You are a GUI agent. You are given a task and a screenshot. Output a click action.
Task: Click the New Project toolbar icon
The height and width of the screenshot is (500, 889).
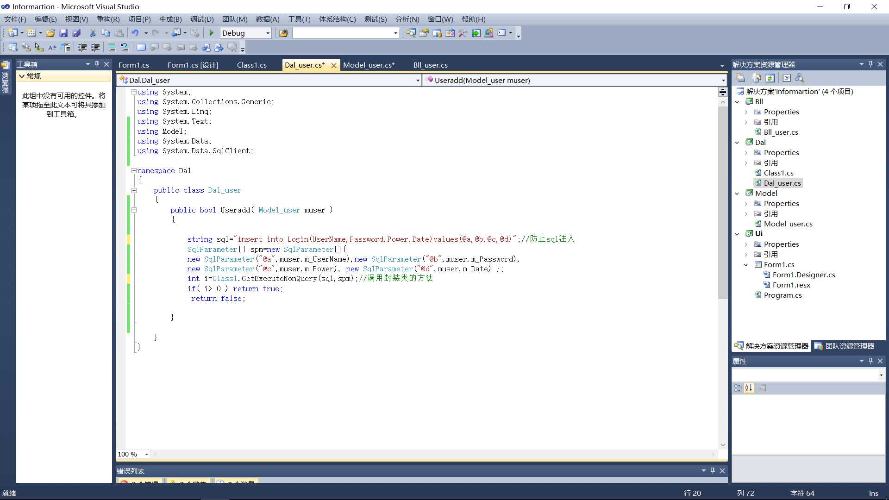tap(13, 33)
